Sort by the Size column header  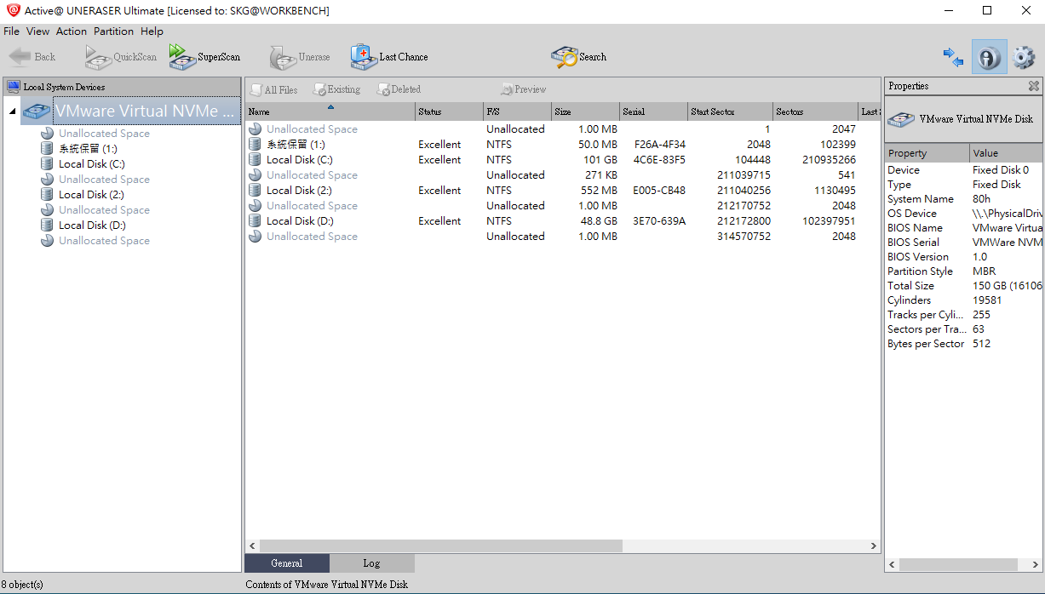pos(585,111)
